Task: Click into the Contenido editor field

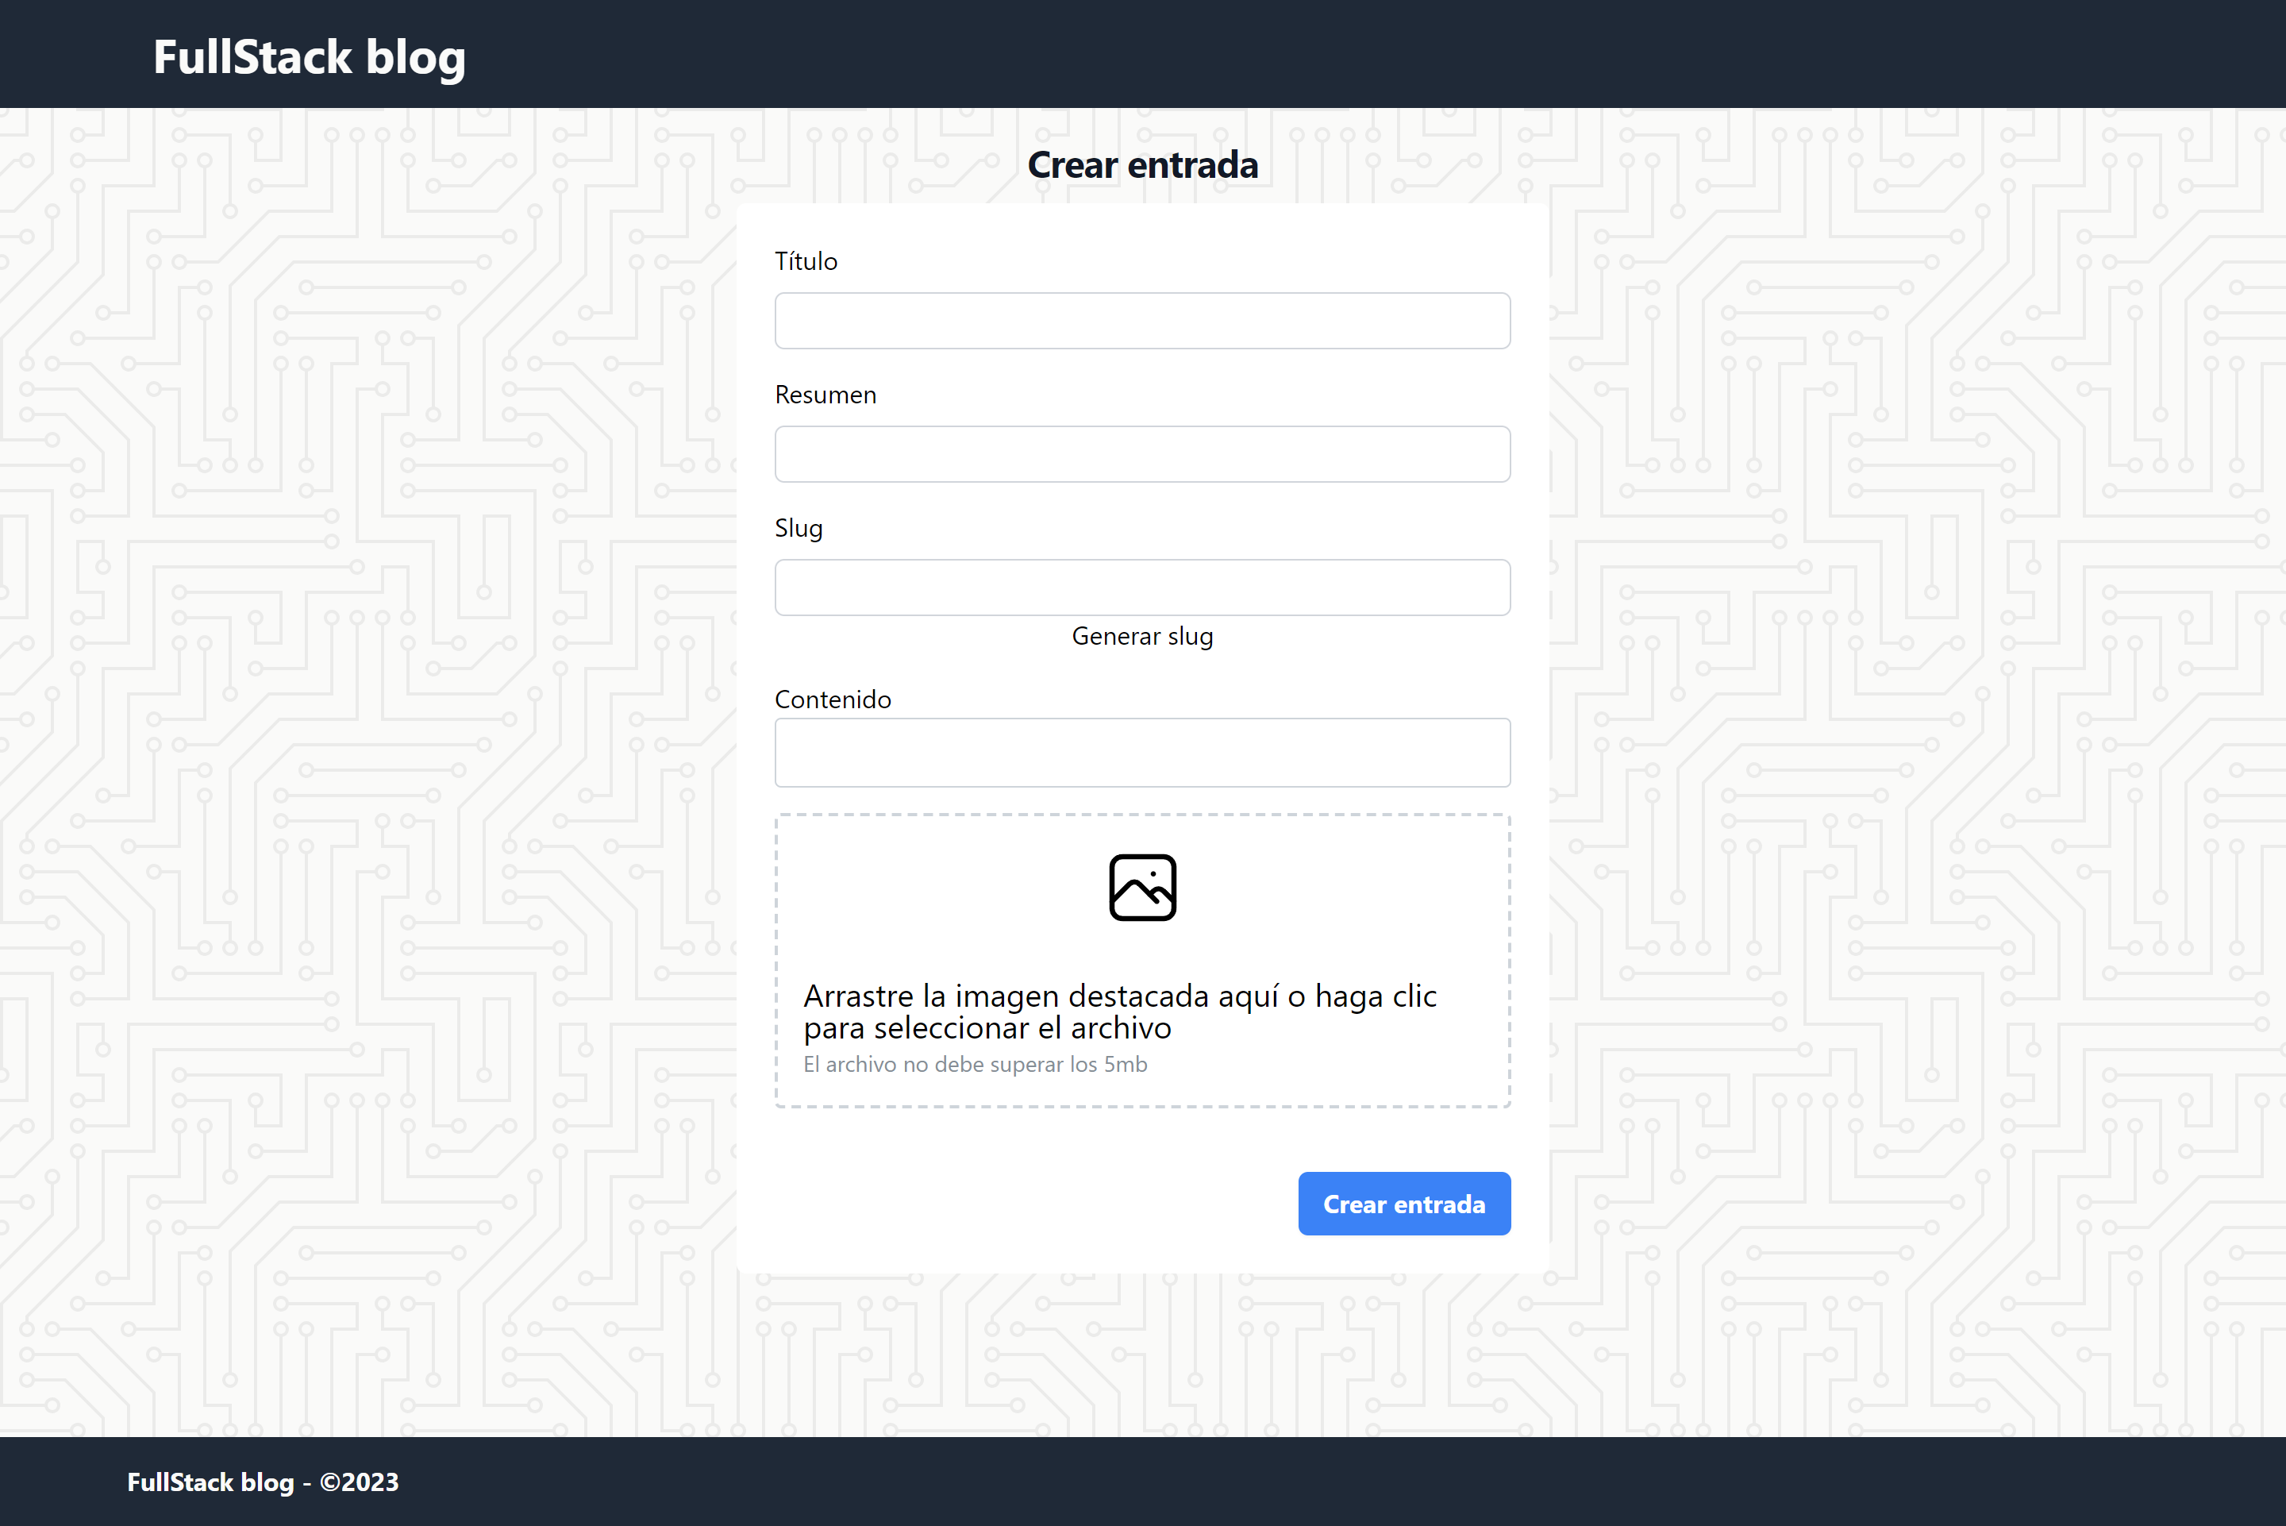Action: (x=1142, y=753)
